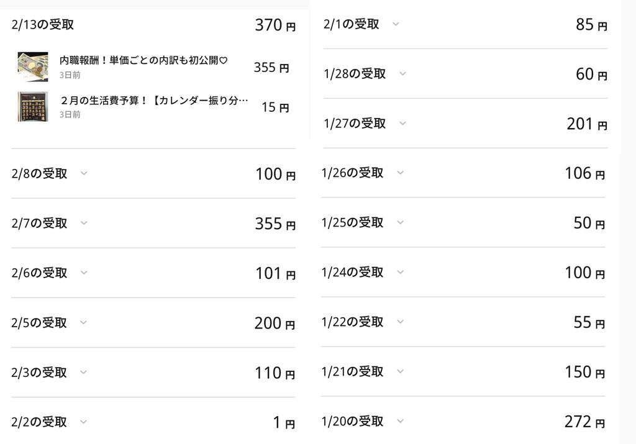
Task: Expand the 2/6 receipt chevron
Action: pyautogui.click(x=84, y=272)
